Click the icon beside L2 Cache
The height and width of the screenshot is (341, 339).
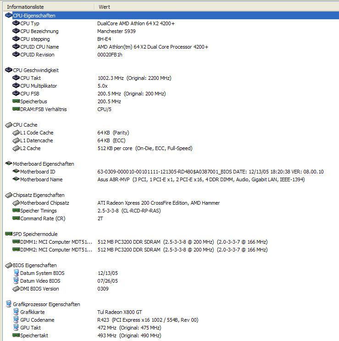click(x=16, y=148)
